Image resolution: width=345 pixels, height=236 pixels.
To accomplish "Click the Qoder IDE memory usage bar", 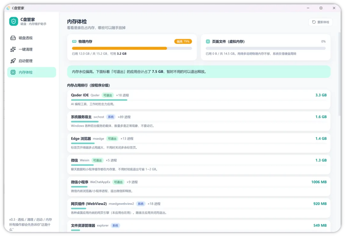I will tap(99, 100).
